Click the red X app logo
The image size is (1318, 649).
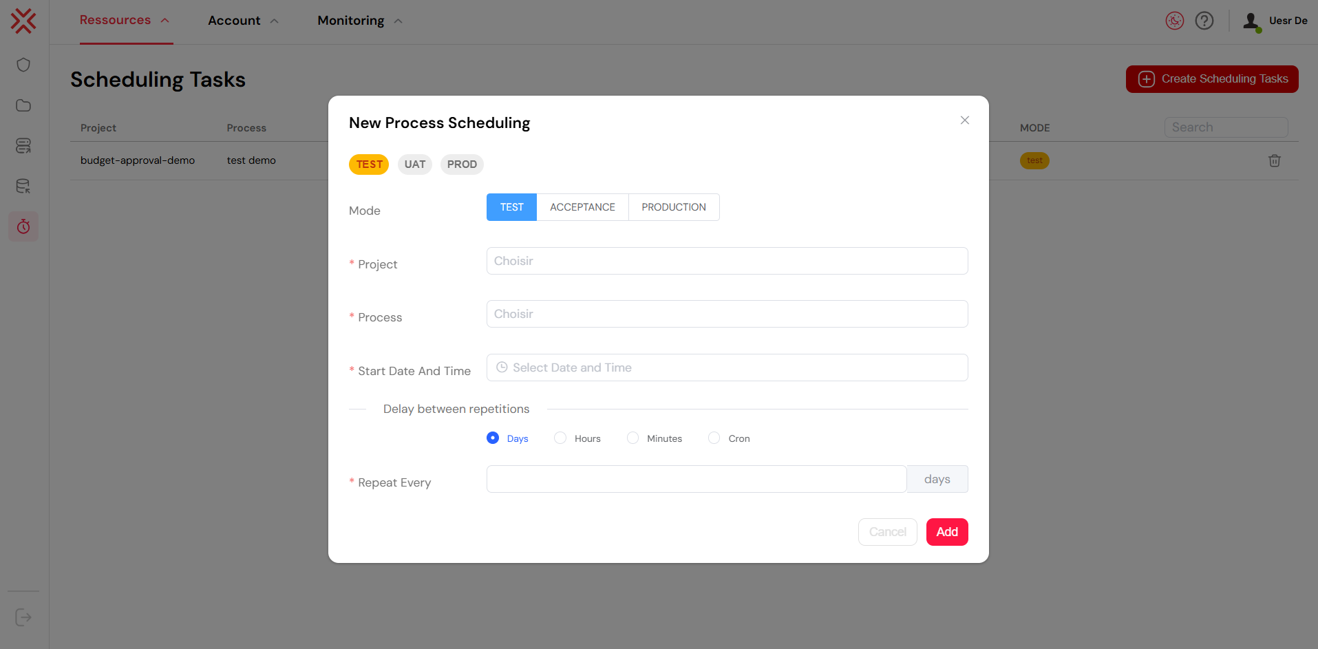point(23,21)
